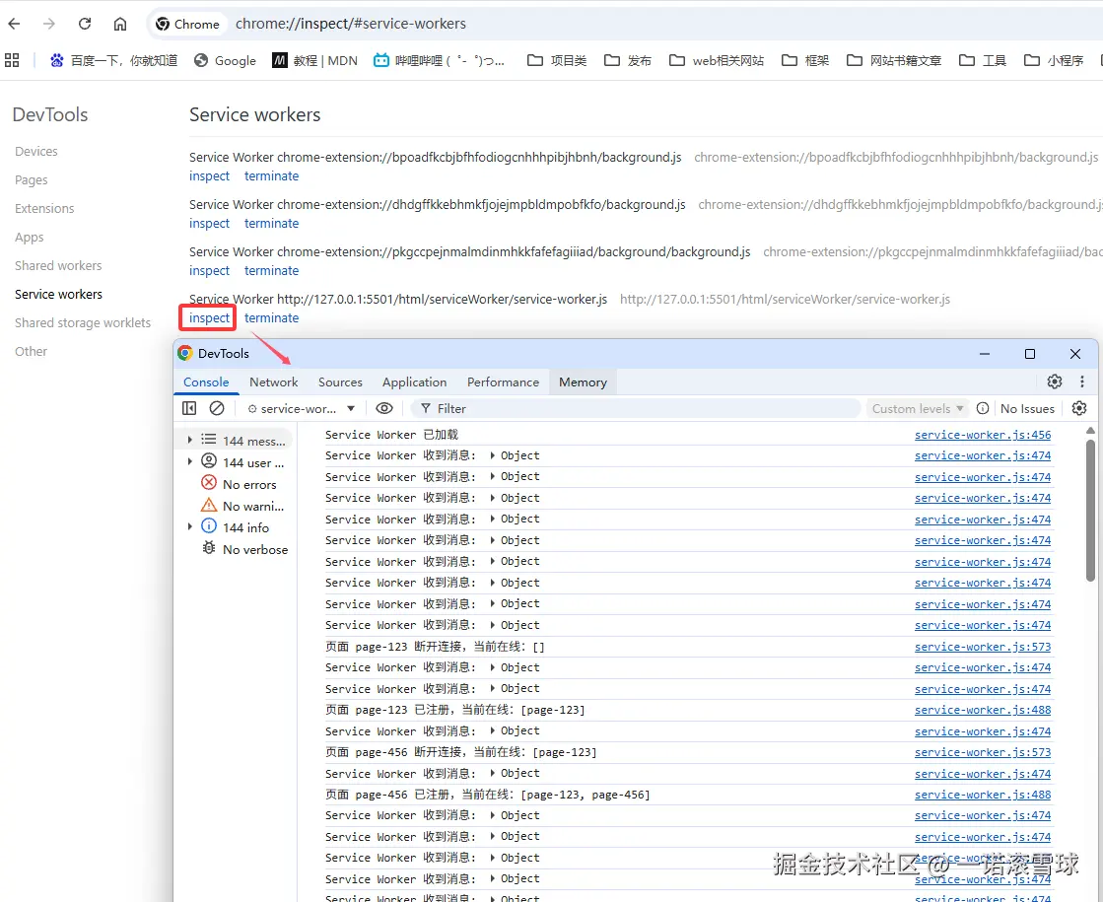Click the Chrome logo in the DevTools title bar
1103x902 pixels.
[x=185, y=353]
